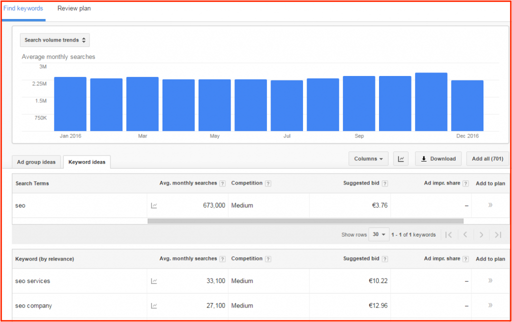
Task: Open Ad group ideas tab
Action: pos(36,162)
